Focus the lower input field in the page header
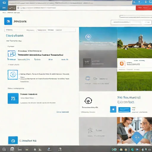Image resolution: width=152 pixels, height=152 pixels. click(x=127, y=22)
